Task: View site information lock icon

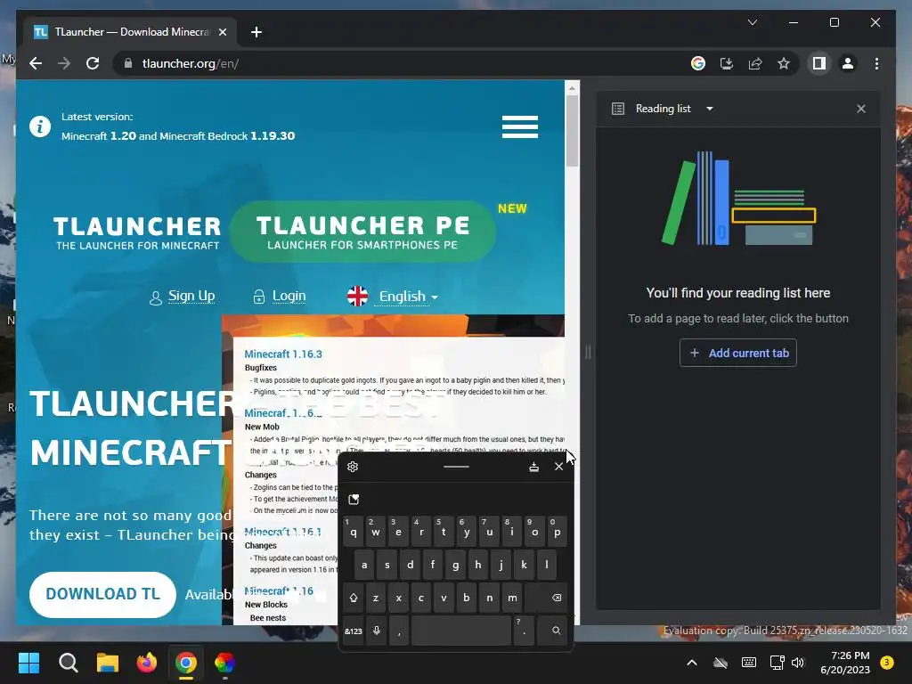Action: pos(128,63)
